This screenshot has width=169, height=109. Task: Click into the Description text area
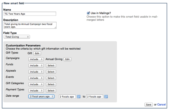pos(30,25)
